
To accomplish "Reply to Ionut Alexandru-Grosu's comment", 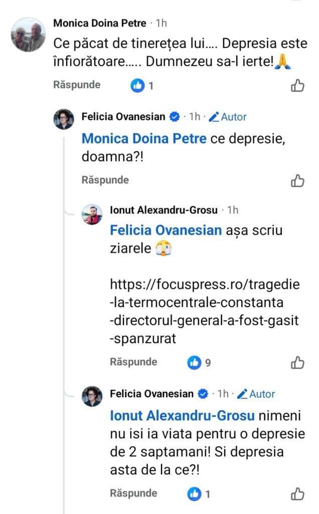I will click(133, 362).
